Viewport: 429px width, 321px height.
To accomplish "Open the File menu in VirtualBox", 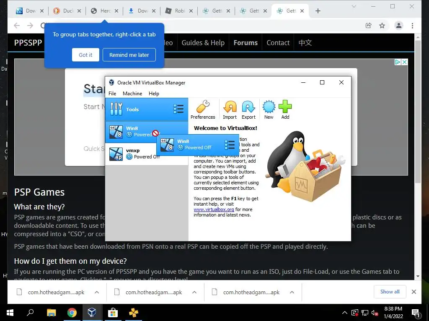I will [x=112, y=93].
